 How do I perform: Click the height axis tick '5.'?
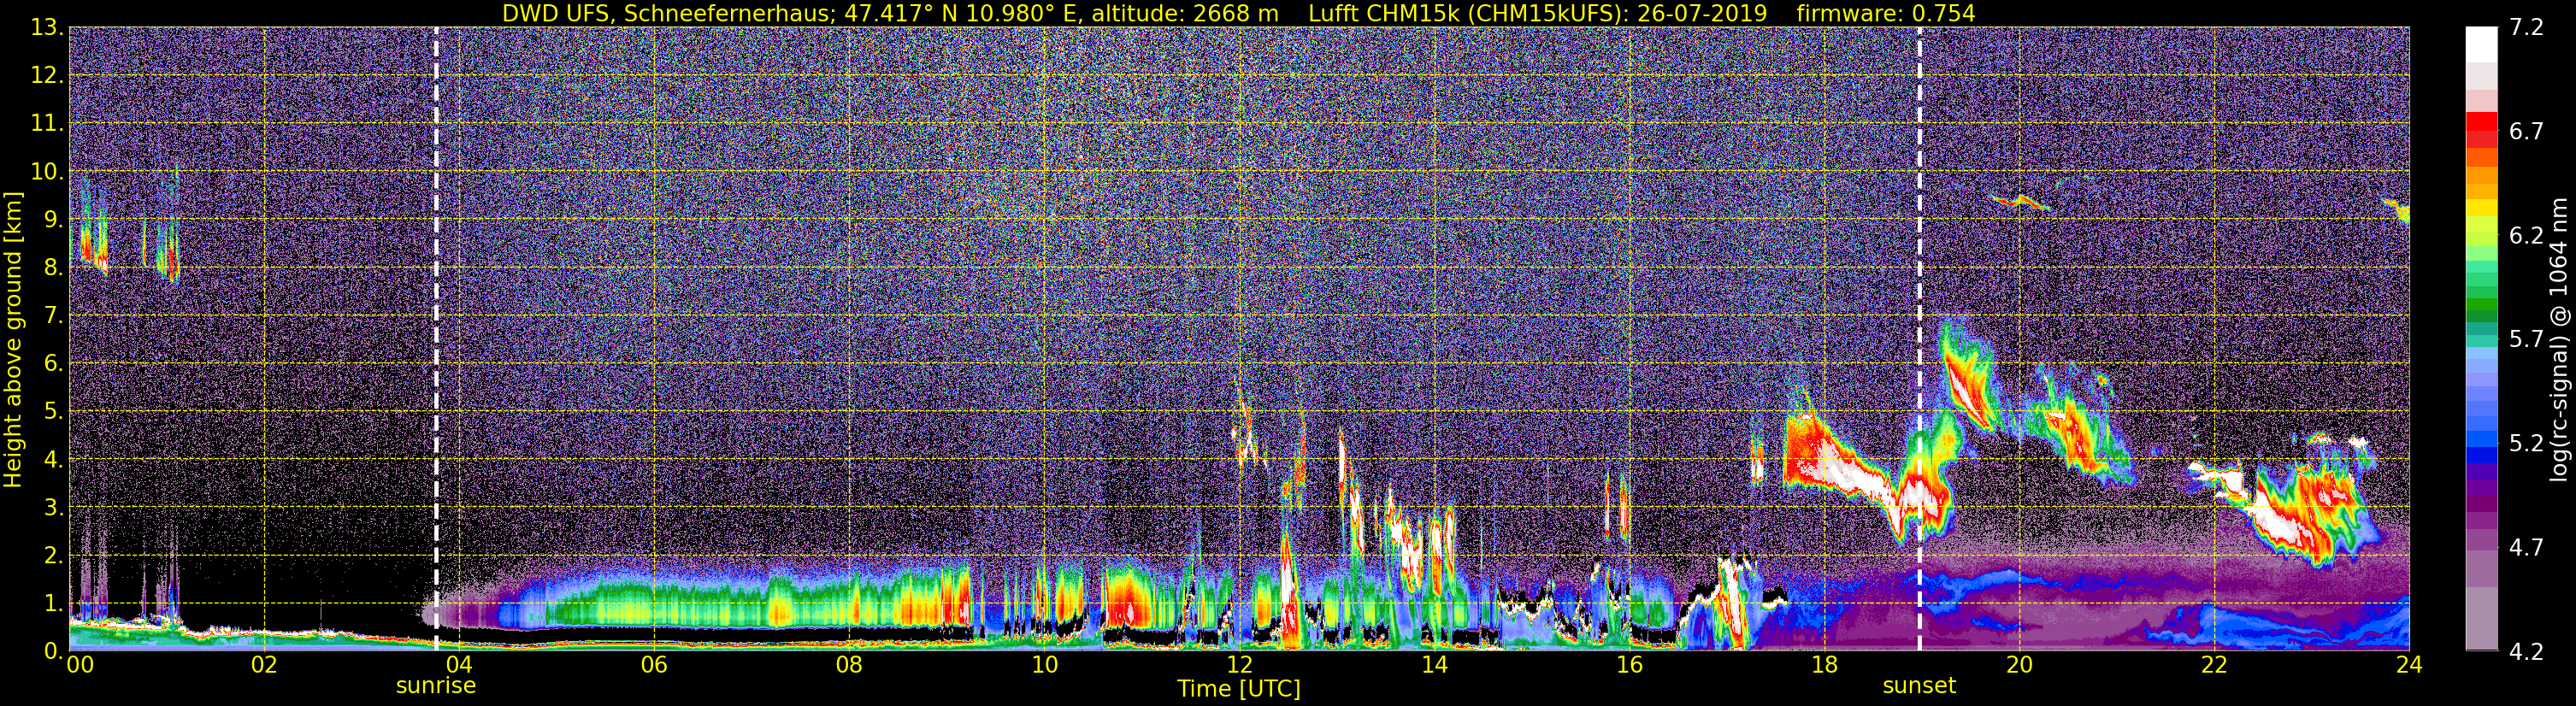[x=53, y=412]
